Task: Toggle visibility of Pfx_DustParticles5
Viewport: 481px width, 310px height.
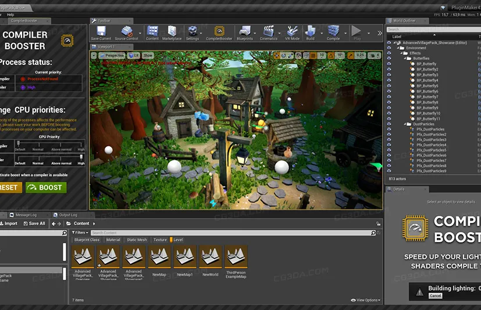Action: [x=389, y=150]
